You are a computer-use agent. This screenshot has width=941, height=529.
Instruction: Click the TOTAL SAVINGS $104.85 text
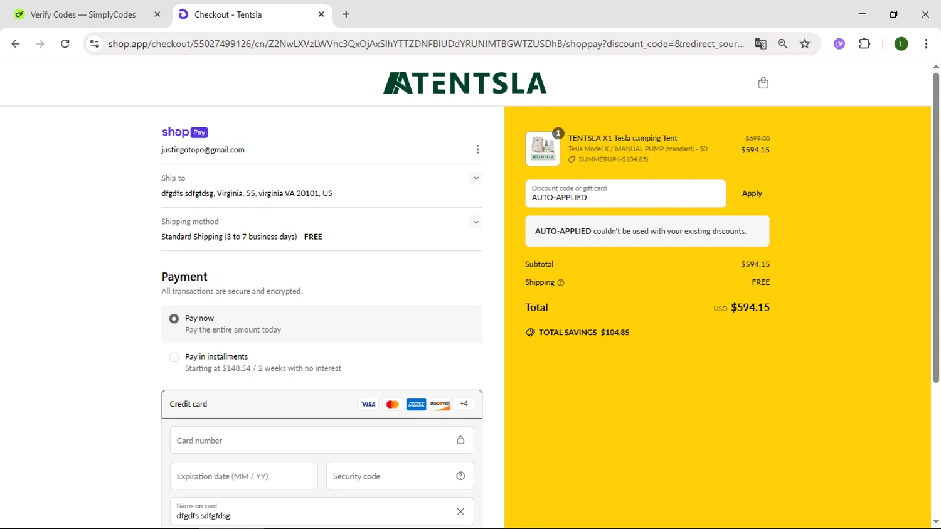[584, 333]
